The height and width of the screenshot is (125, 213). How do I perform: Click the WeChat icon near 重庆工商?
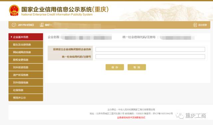click(180, 116)
